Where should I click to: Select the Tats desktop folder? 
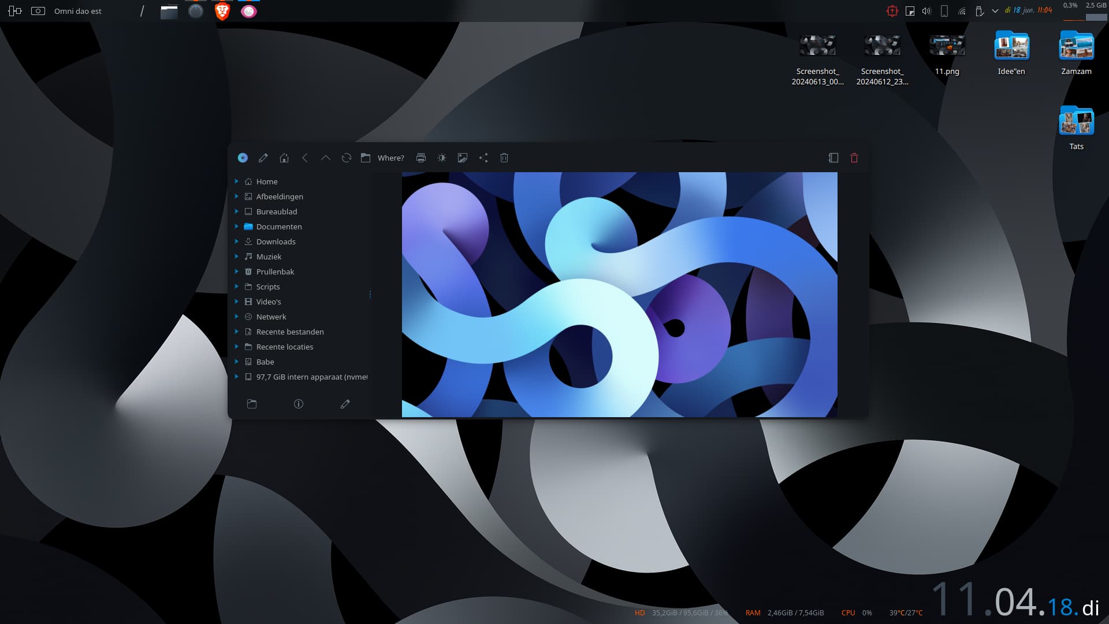(x=1076, y=128)
